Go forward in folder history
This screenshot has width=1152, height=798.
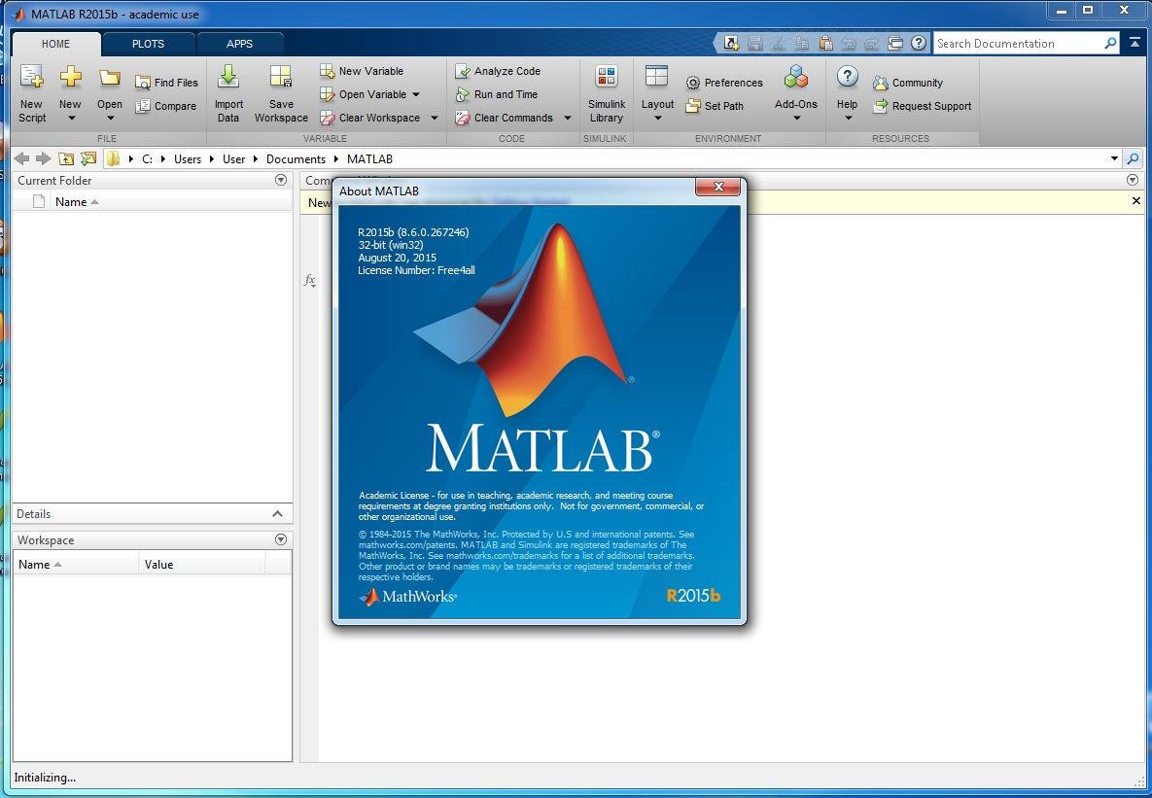44,158
